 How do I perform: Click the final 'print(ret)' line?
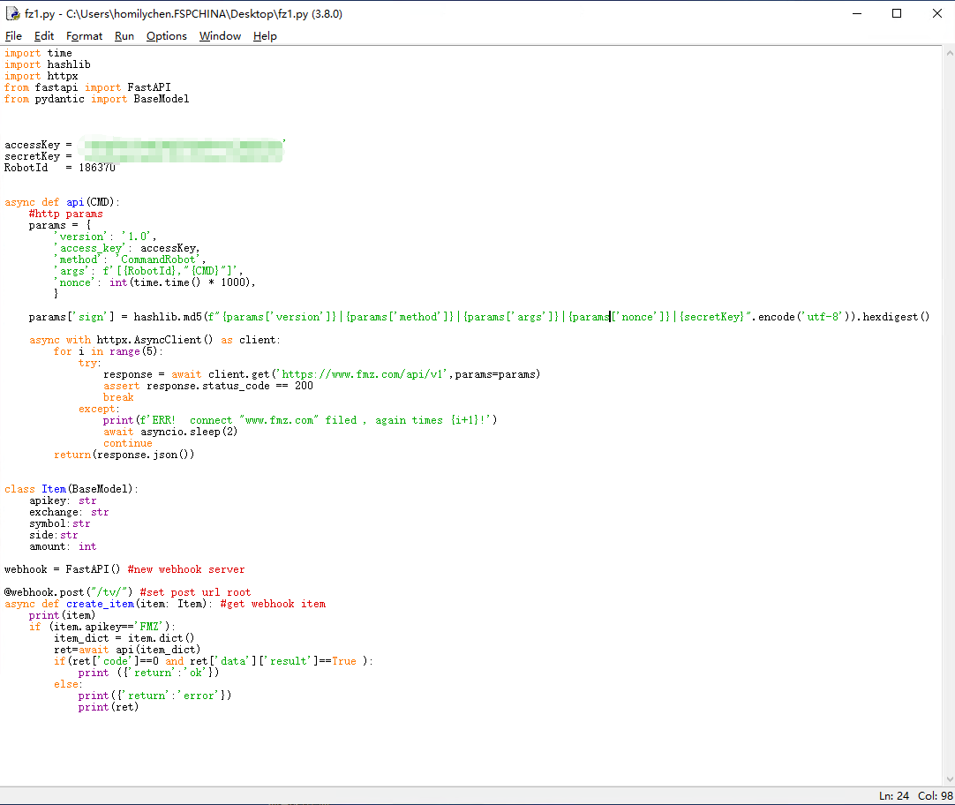coord(109,708)
